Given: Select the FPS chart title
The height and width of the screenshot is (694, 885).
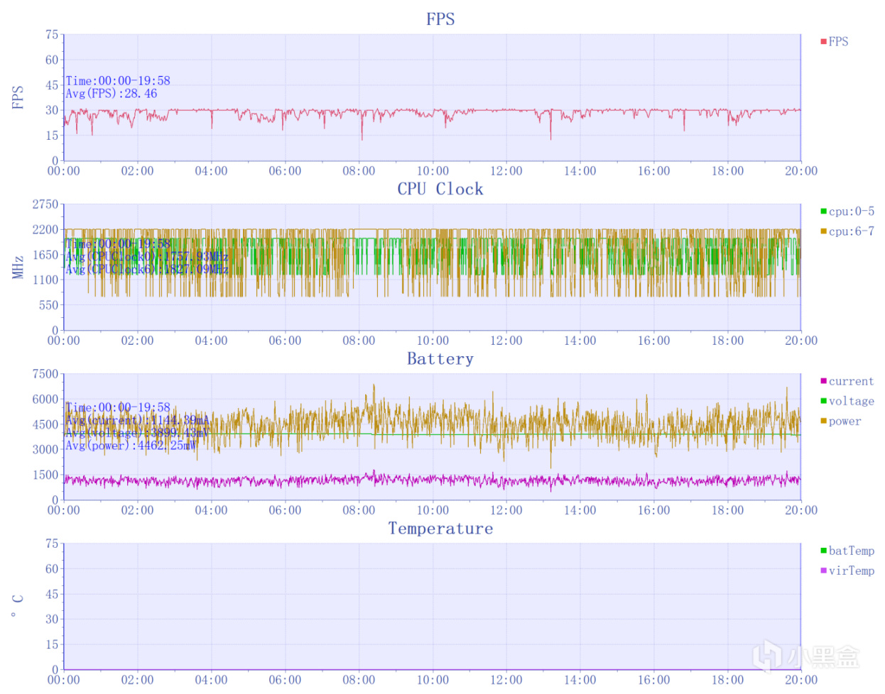Looking at the screenshot, I should [440, 19].
